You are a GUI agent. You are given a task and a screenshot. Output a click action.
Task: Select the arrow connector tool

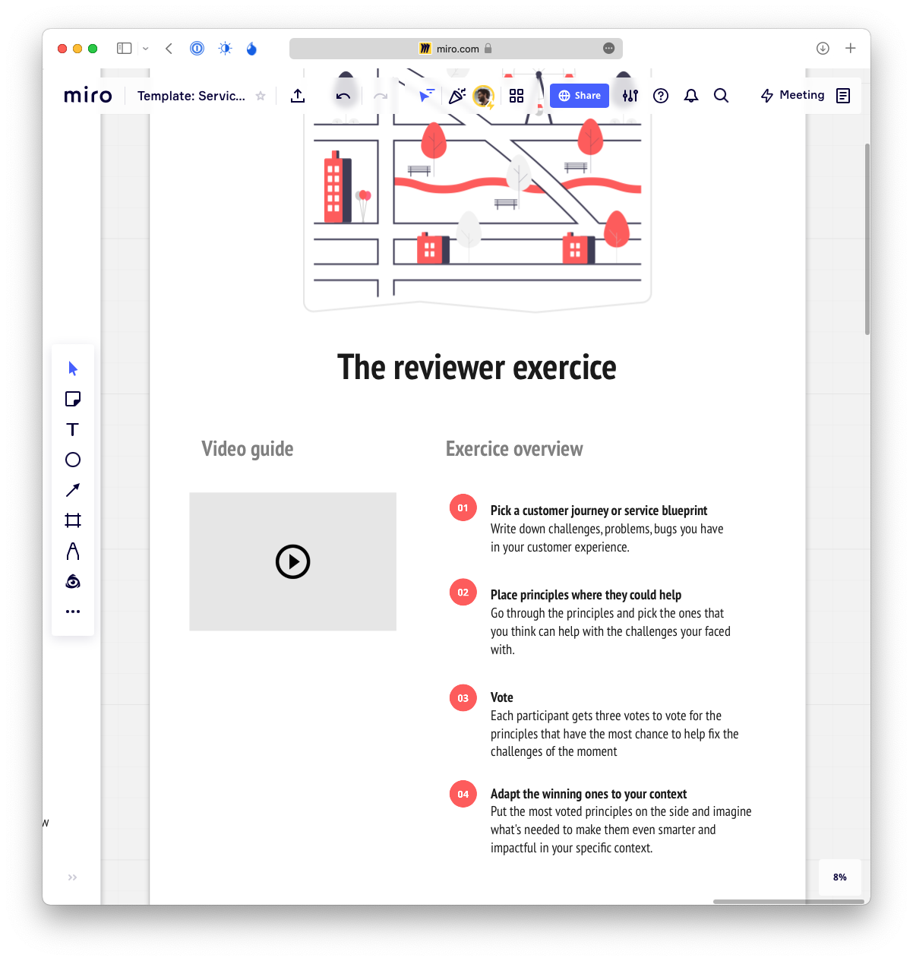73,490
